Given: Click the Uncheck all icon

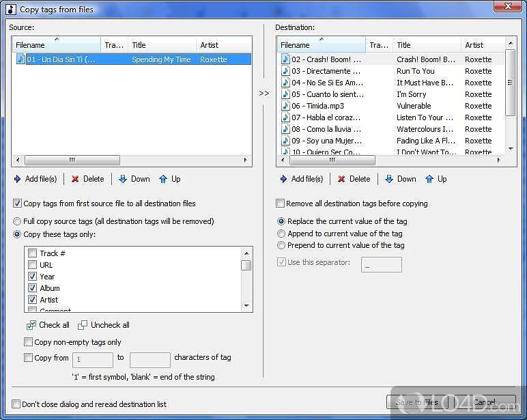Looking at the screenshot, I should (83, 325).
